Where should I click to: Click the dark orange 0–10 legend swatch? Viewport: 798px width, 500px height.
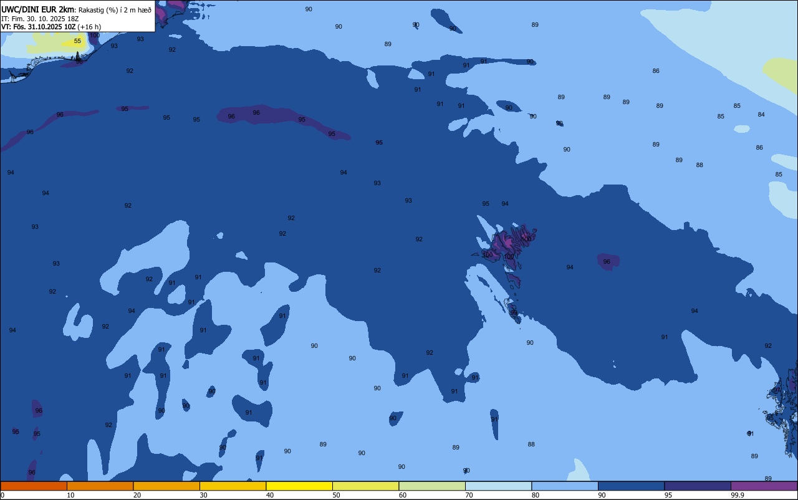tap(34, 486)
